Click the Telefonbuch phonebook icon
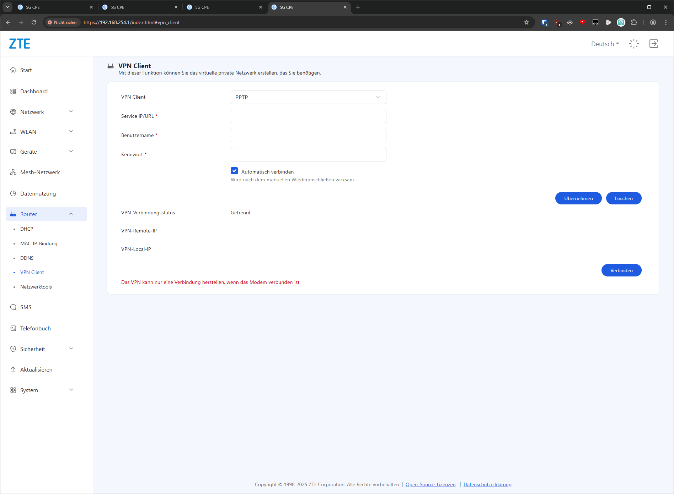674x494 pixels. (13, 328)
